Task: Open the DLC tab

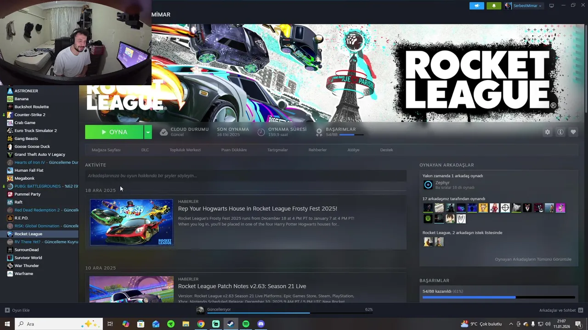Action: (145, 150)
